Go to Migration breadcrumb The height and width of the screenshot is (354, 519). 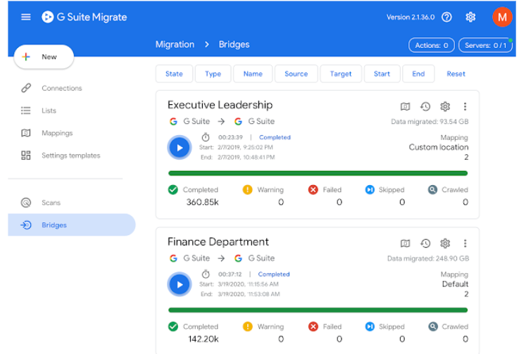[175, 44]
